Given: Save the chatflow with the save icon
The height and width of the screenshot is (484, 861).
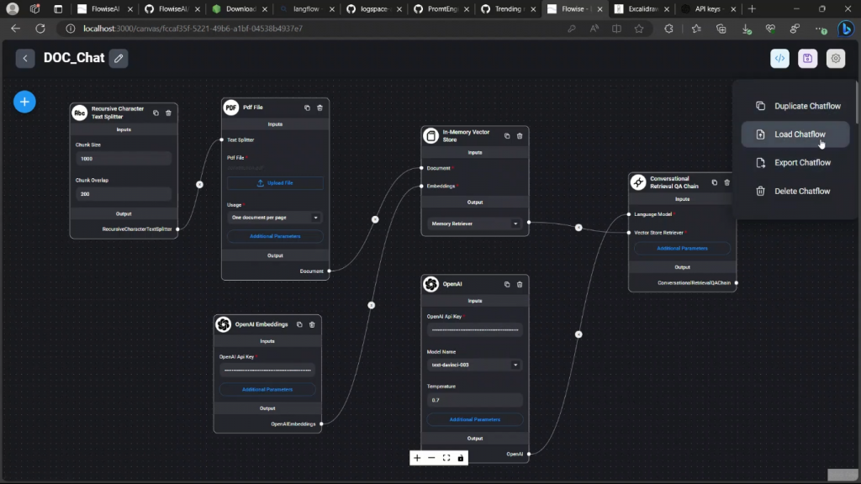Looking at the screenshot, I should click(808, 58).
